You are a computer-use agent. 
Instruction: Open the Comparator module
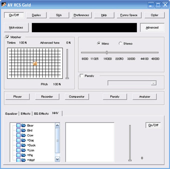click(77, 97)
